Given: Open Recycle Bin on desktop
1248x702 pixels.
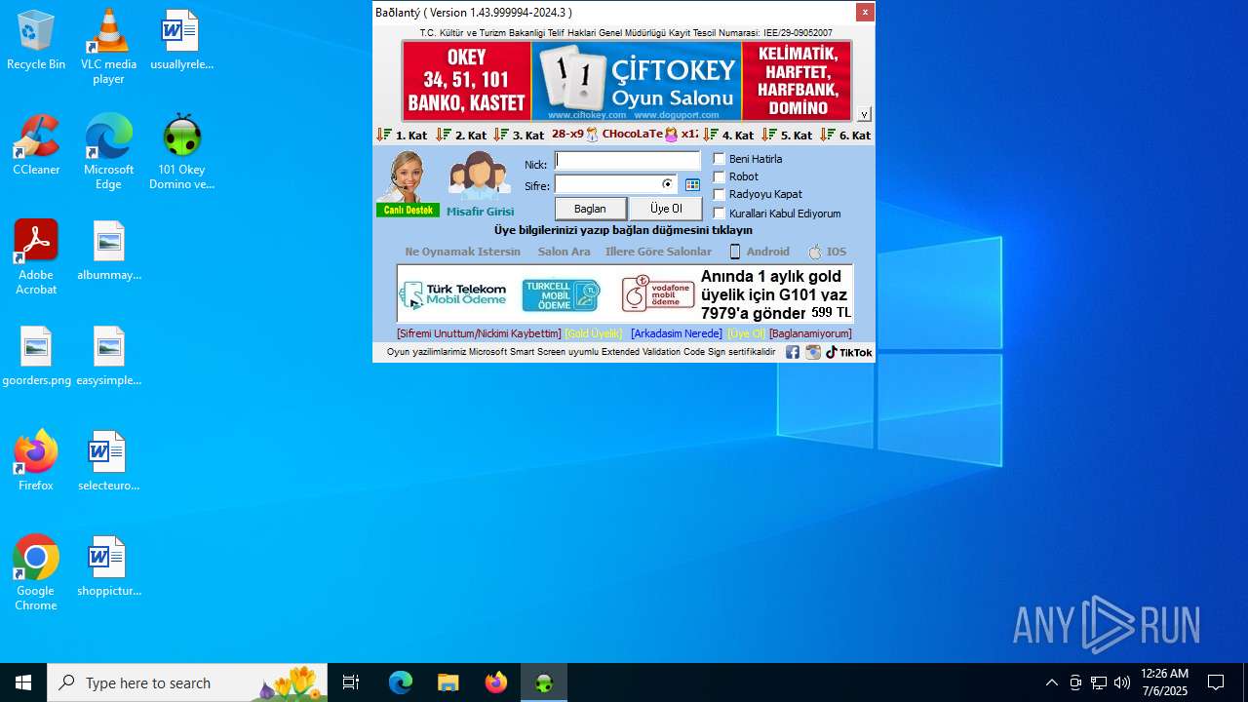Looking at the screenshot, I should tap(36, 40).
